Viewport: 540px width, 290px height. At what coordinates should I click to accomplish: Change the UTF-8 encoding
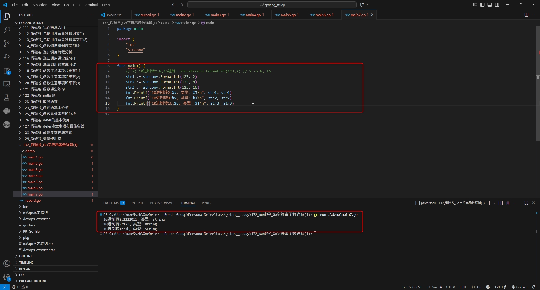[451, 287]
